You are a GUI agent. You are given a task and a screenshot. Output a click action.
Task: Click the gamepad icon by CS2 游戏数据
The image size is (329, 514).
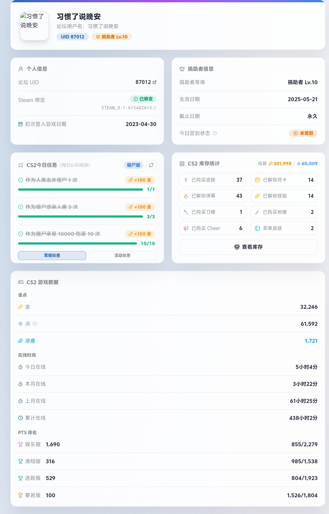tap(21, 282)
